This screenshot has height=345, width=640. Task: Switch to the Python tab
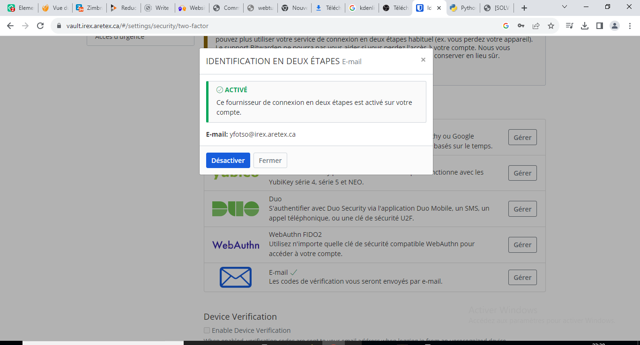464,8
